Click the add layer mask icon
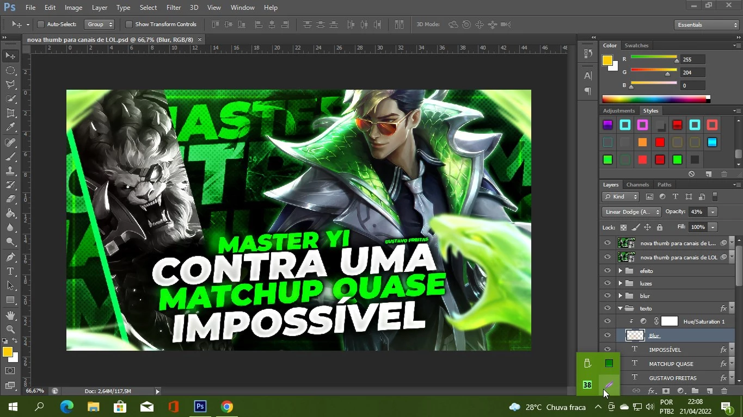This screenshot has height=417, width=743. click(x=666, y=391)
